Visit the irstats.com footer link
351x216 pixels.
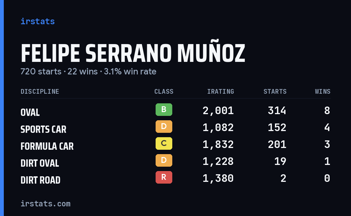pyautogui.click(x=46, y=204)
